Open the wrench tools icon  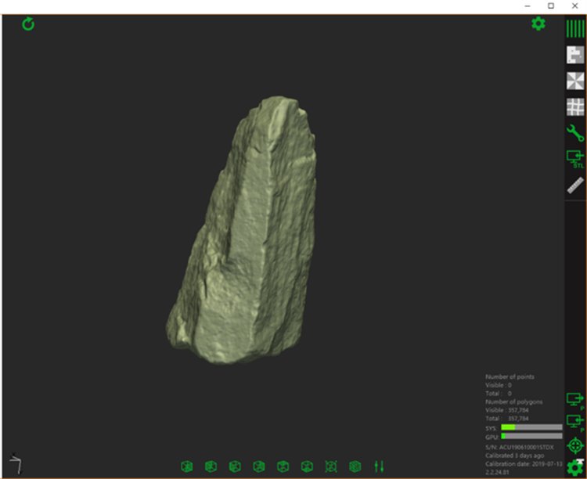click(575, 133)
